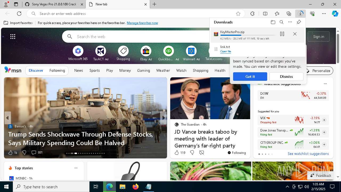Select the Discover feed tab

36,70
